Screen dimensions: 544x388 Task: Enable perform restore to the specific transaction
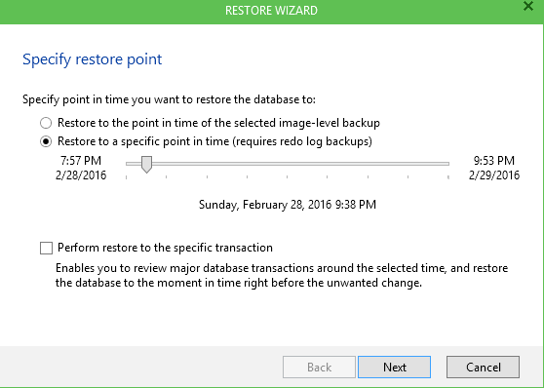pos(46,249)
